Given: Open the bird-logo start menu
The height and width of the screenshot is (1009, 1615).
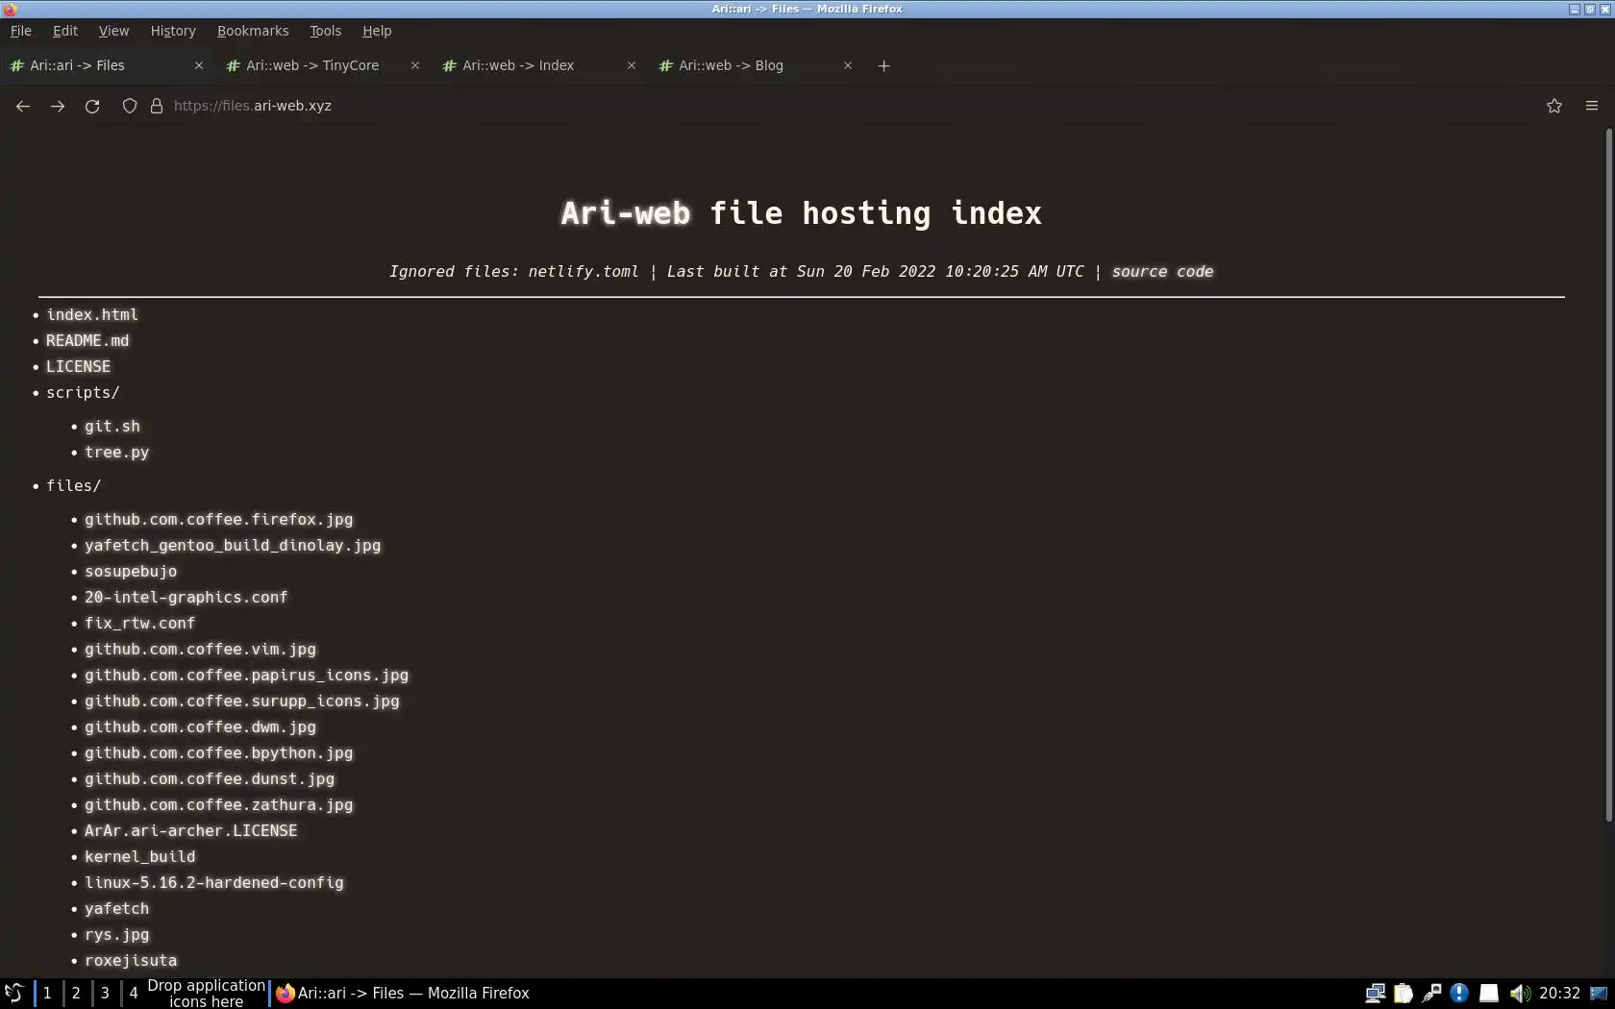Looking at the screenshot, I should (13, 993).
